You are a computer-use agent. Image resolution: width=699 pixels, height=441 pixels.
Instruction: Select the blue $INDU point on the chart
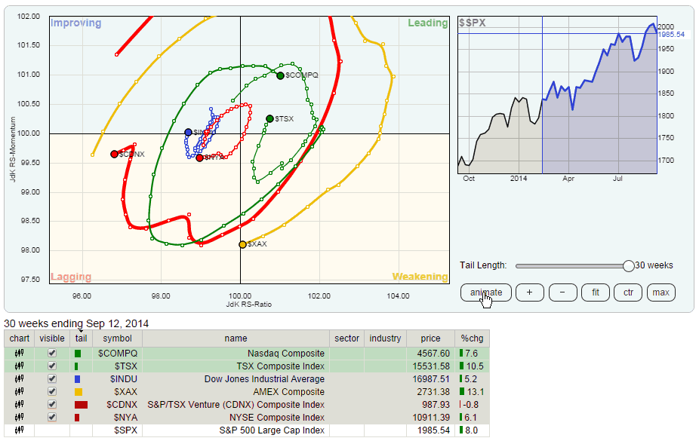(x=188, y=132)
